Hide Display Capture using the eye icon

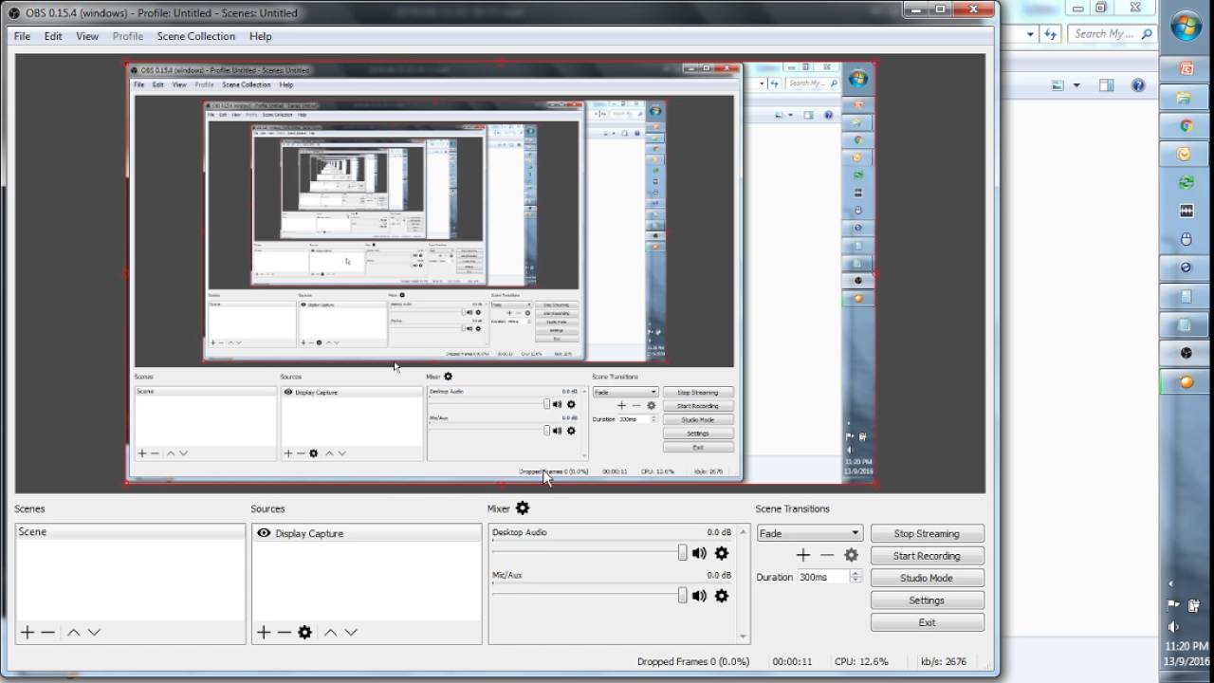264,533
